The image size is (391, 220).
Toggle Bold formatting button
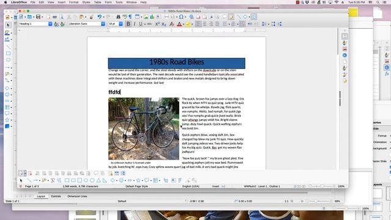[128, 24]
